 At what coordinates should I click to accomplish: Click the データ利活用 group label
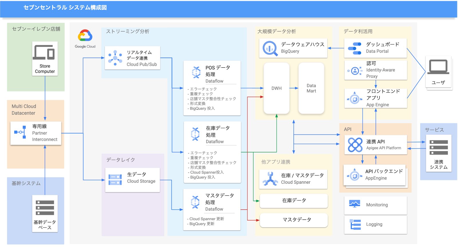(358, 32)
